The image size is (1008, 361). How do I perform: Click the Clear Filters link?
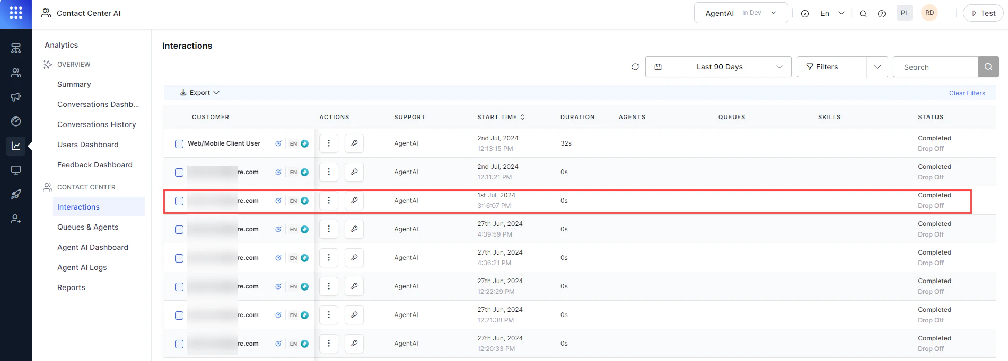(967, 93)
